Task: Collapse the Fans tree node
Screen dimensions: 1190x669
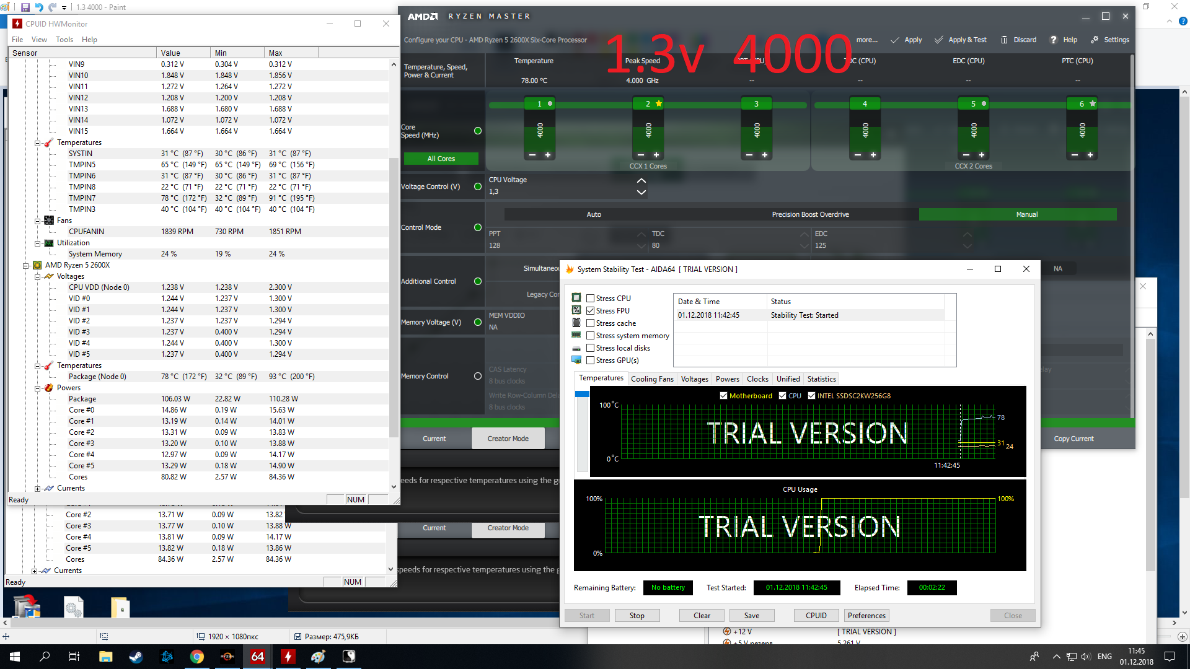Action: (38, 221)
